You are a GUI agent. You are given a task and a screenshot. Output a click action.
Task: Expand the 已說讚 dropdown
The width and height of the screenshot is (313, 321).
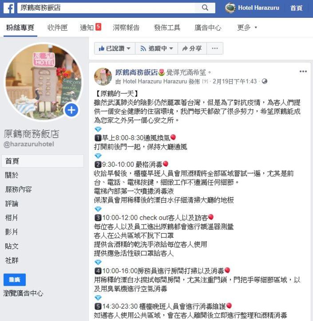click(115, 48)
